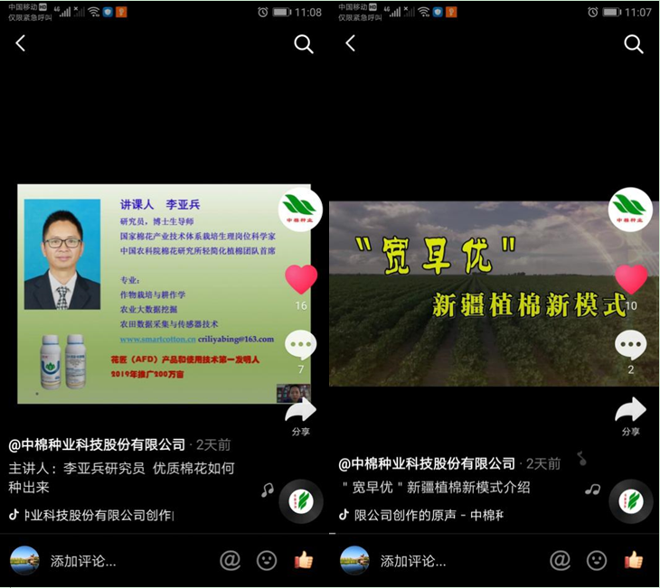
Task: Open comments on the video with 2 comments
Action: click(x=631, y=345)
